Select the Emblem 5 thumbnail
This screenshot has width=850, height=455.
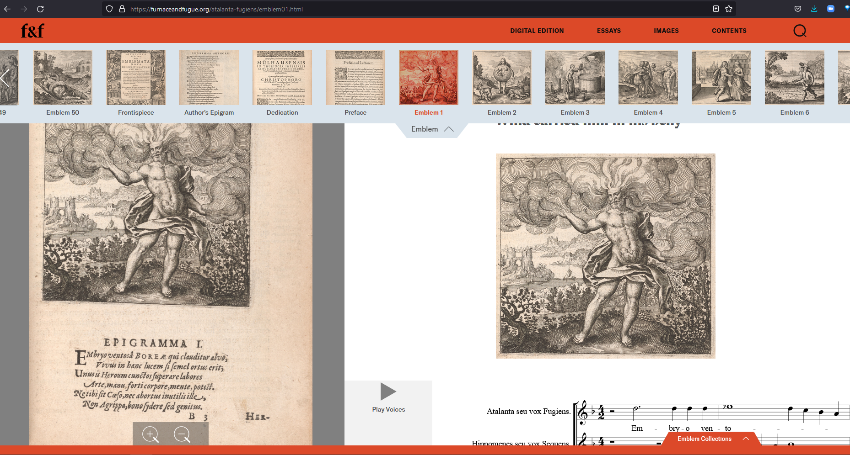pos(721,78)
